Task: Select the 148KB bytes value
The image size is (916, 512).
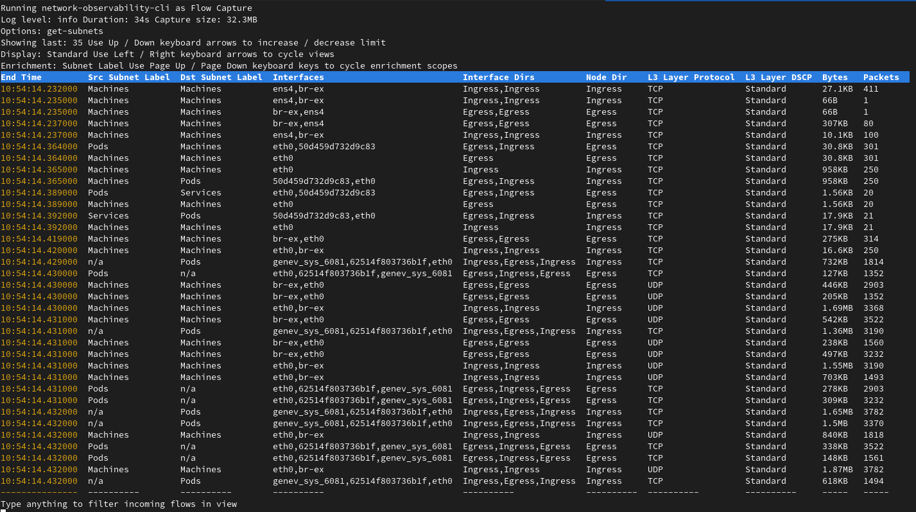Action: point(835,458)
